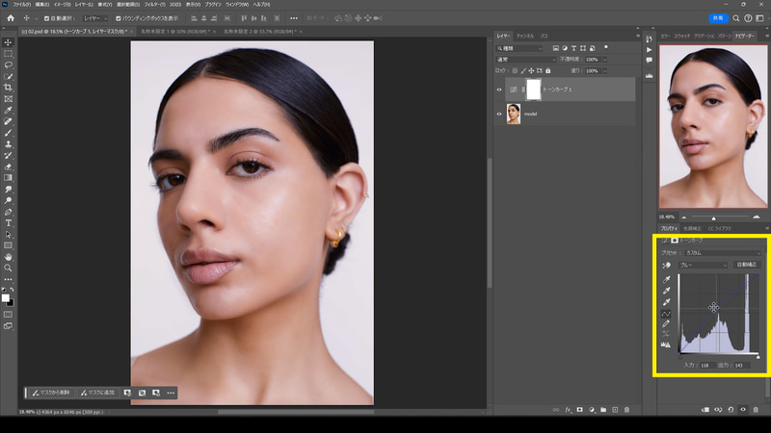Image resolution: width=771 pixels, height=433 pixels.
Task: Click the delete layer trash icon
Action: pos(626,410)
